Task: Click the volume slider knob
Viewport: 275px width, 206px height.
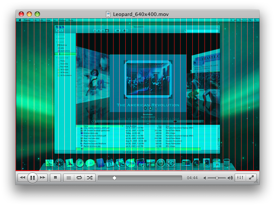Action: pos(217,178)
